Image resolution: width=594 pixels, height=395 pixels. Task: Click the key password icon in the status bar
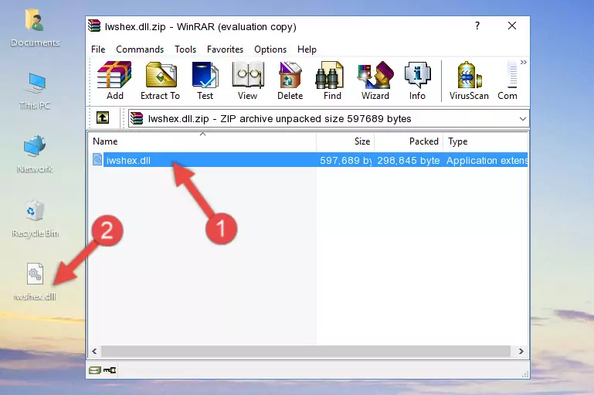110,370
